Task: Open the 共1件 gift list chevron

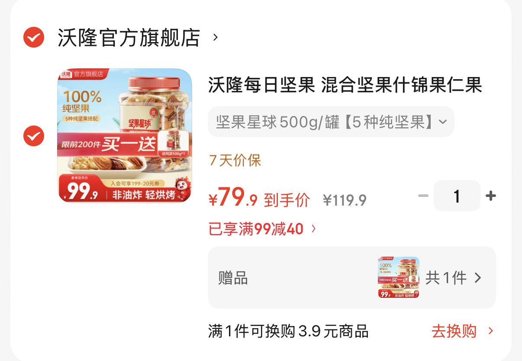Action: pyautogui.click(x=478, y=277)
